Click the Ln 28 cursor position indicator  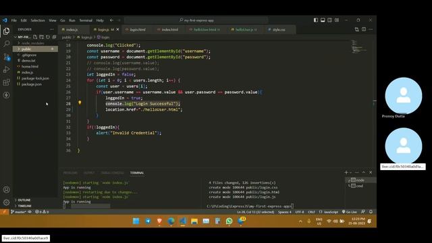255,212
